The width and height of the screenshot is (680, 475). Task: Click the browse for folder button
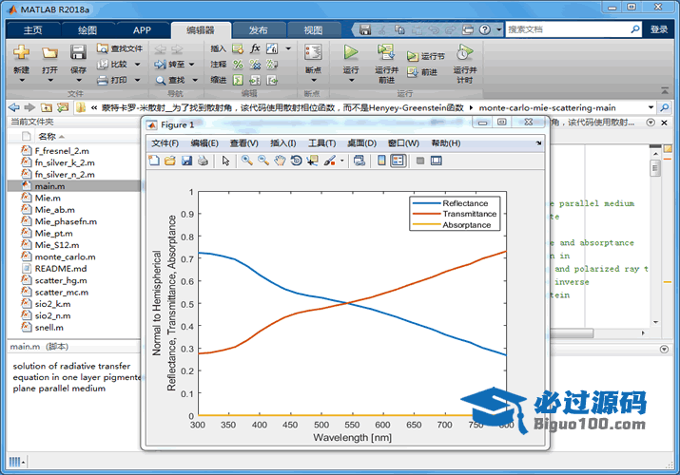pos(63,107)
